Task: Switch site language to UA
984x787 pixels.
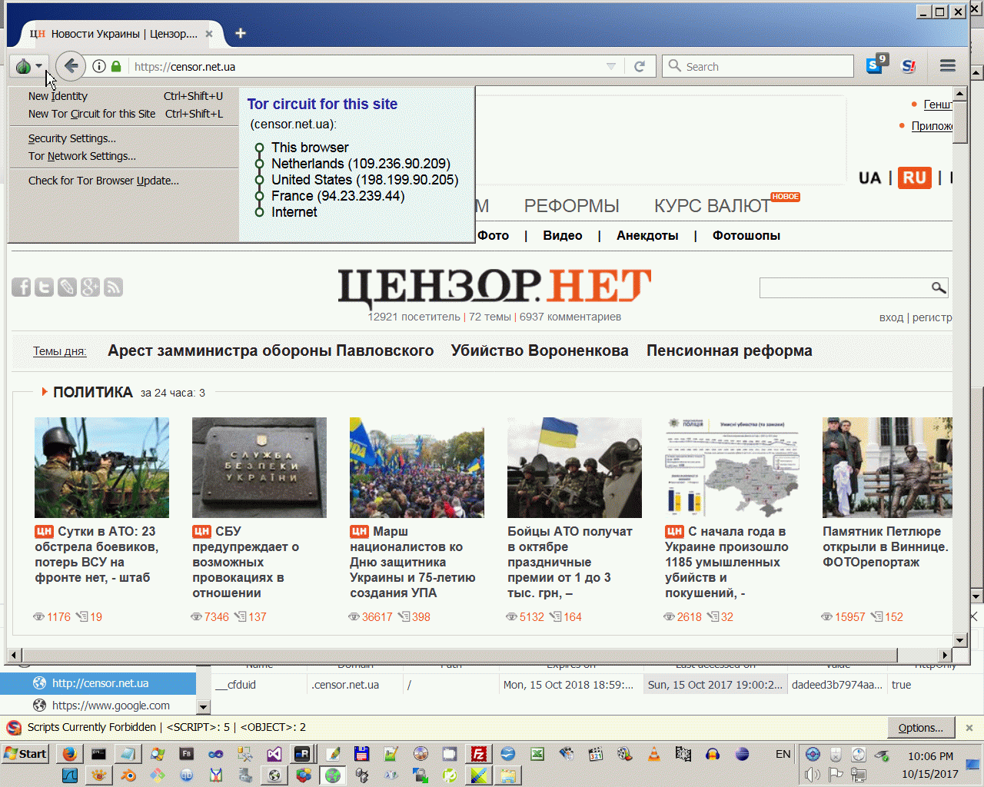Action: 869,178
